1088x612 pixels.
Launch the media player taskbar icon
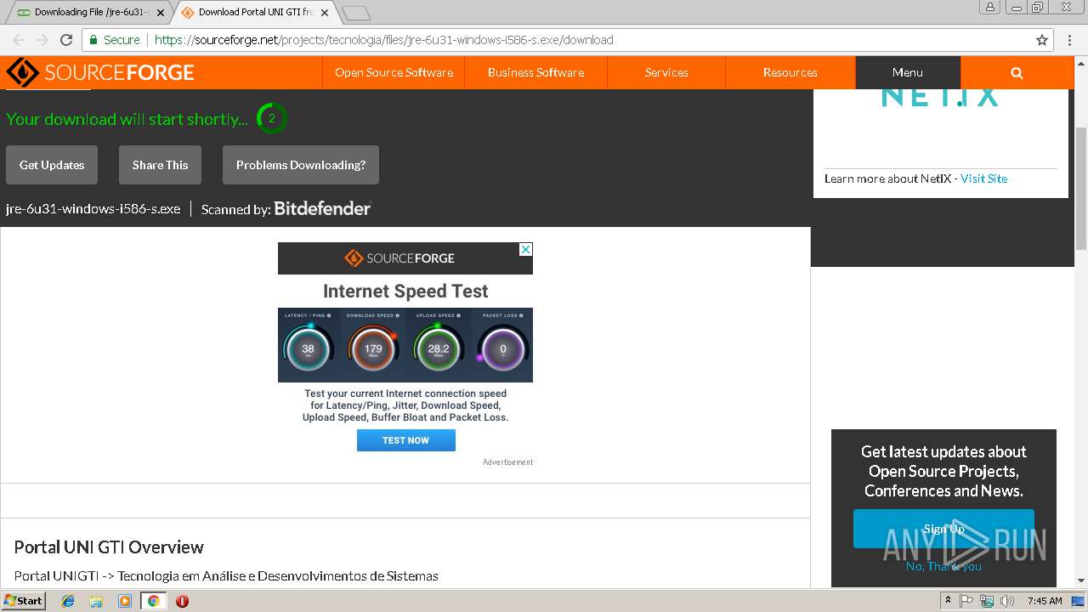click(125, 601)
